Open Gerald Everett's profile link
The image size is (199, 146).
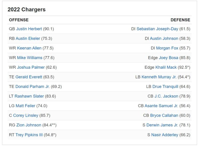click(30, 77)
